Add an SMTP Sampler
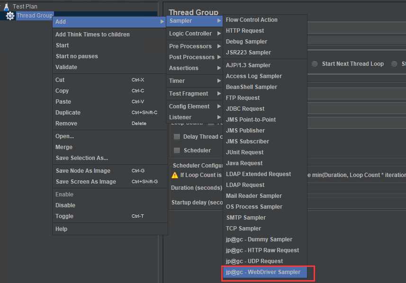 click(x=265, y=217)
